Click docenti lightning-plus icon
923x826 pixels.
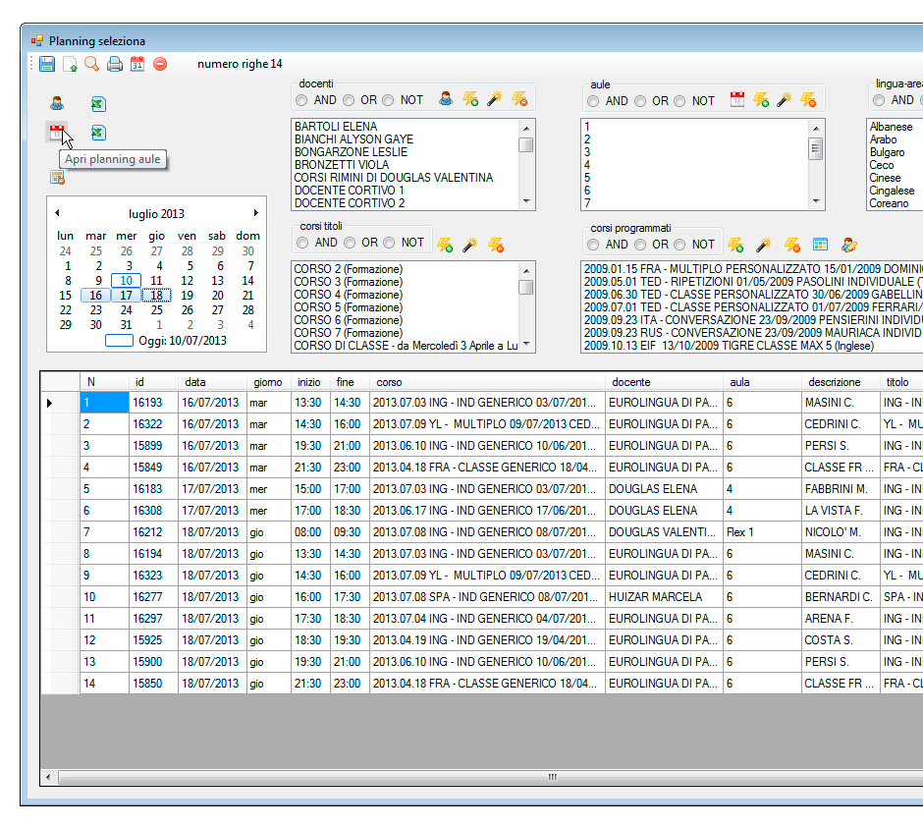pos(469,99)
